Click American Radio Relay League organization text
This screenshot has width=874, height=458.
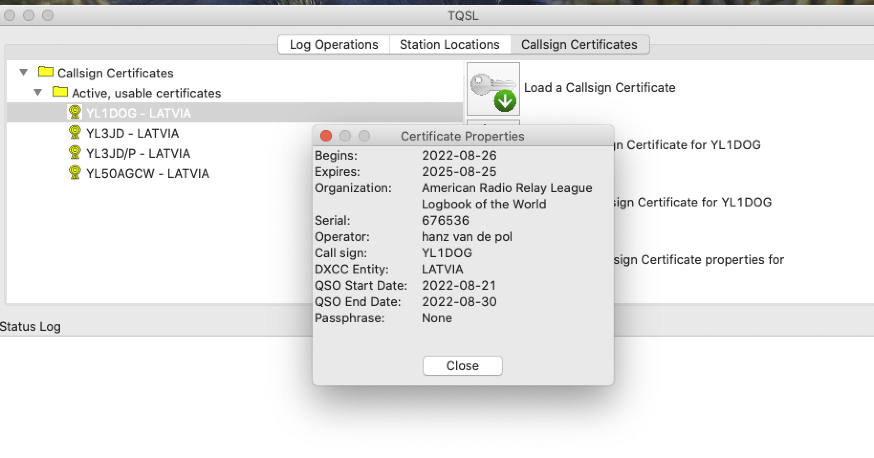point(507,188)
